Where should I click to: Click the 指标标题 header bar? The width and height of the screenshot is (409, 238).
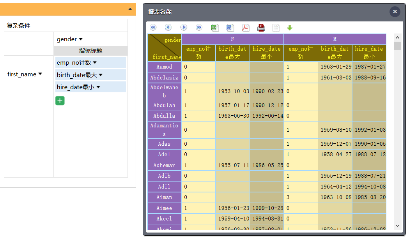point(90,51)
